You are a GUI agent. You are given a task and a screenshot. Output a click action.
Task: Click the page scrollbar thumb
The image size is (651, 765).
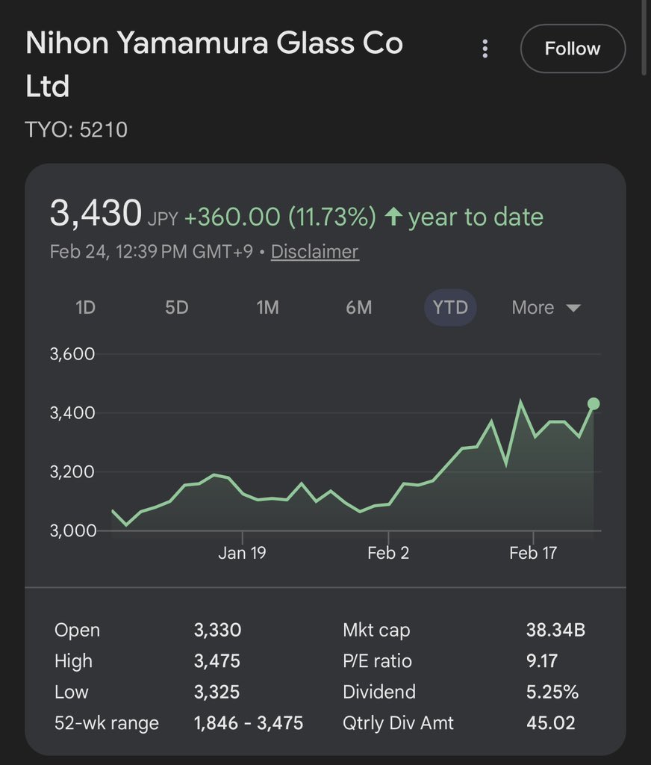tap(644, 37)
